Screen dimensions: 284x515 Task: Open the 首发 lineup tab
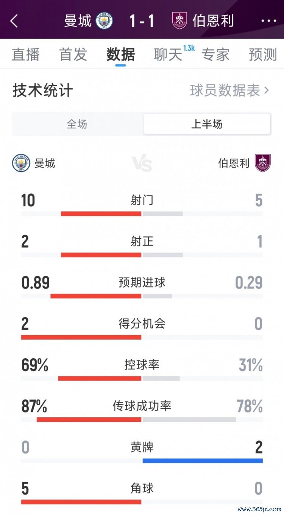click(73, 55)
